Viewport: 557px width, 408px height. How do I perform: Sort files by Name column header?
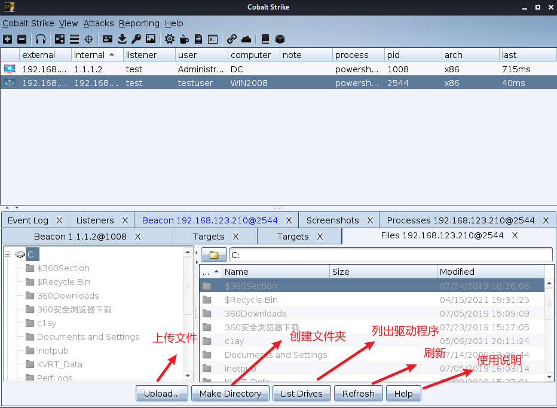coord(276,272)
